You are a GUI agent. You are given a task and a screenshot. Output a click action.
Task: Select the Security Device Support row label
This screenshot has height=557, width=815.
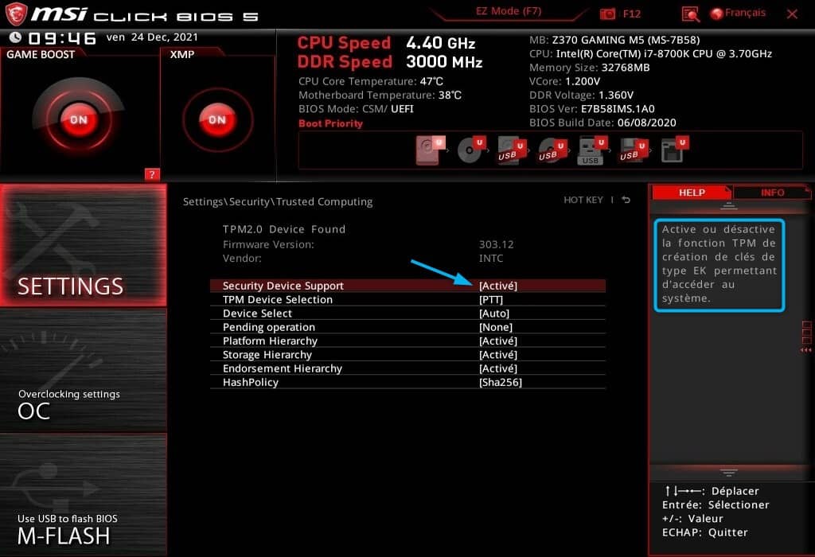click(283, 286)
